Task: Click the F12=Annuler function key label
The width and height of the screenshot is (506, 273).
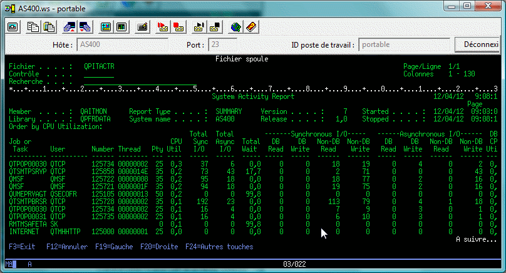Action: (x=67, y=247)
